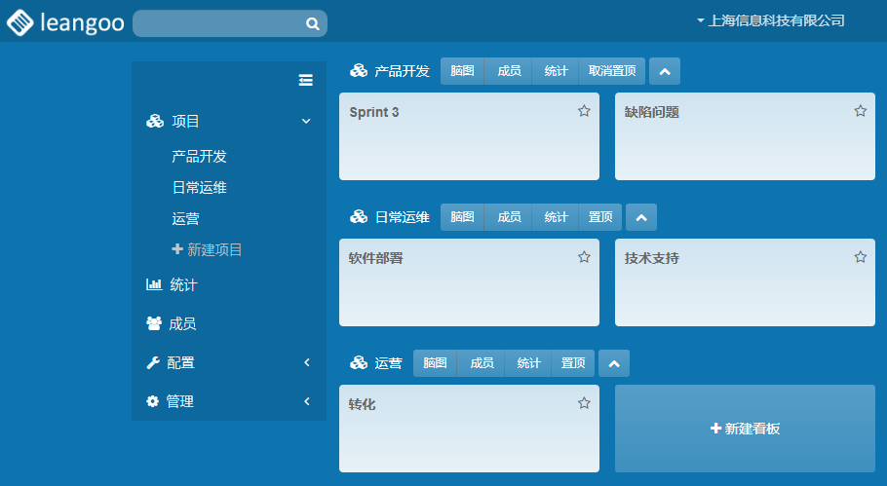Click the 管理 gear icon in sidebar
The width and height of the screenshot is (887, 486).
click(x=153, y=401)
